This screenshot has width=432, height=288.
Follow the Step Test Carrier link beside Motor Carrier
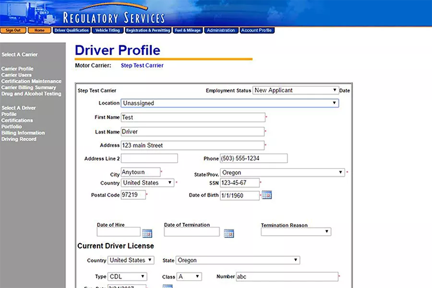(142, 66)
